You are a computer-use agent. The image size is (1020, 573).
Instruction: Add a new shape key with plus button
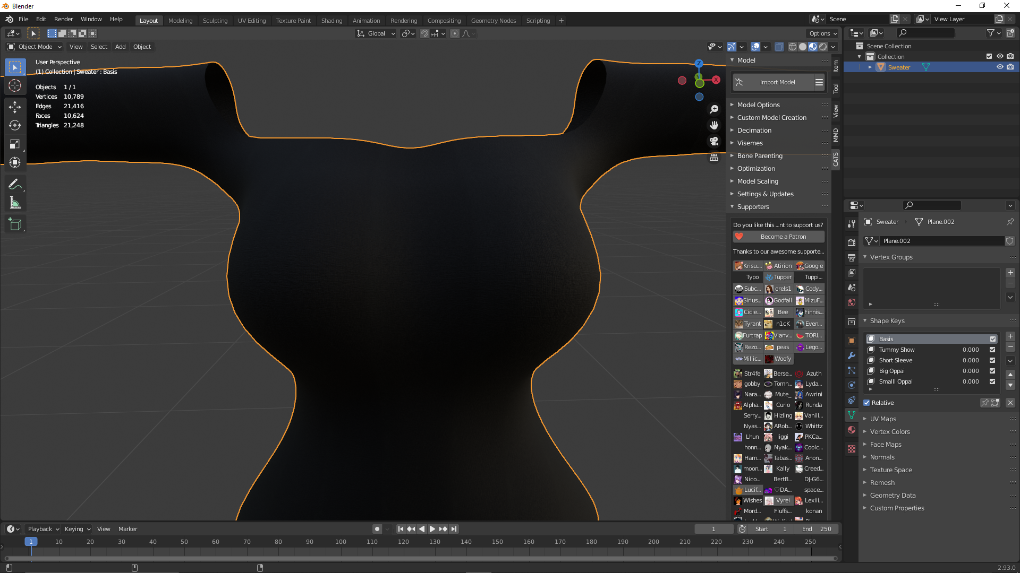point(1010,336)
